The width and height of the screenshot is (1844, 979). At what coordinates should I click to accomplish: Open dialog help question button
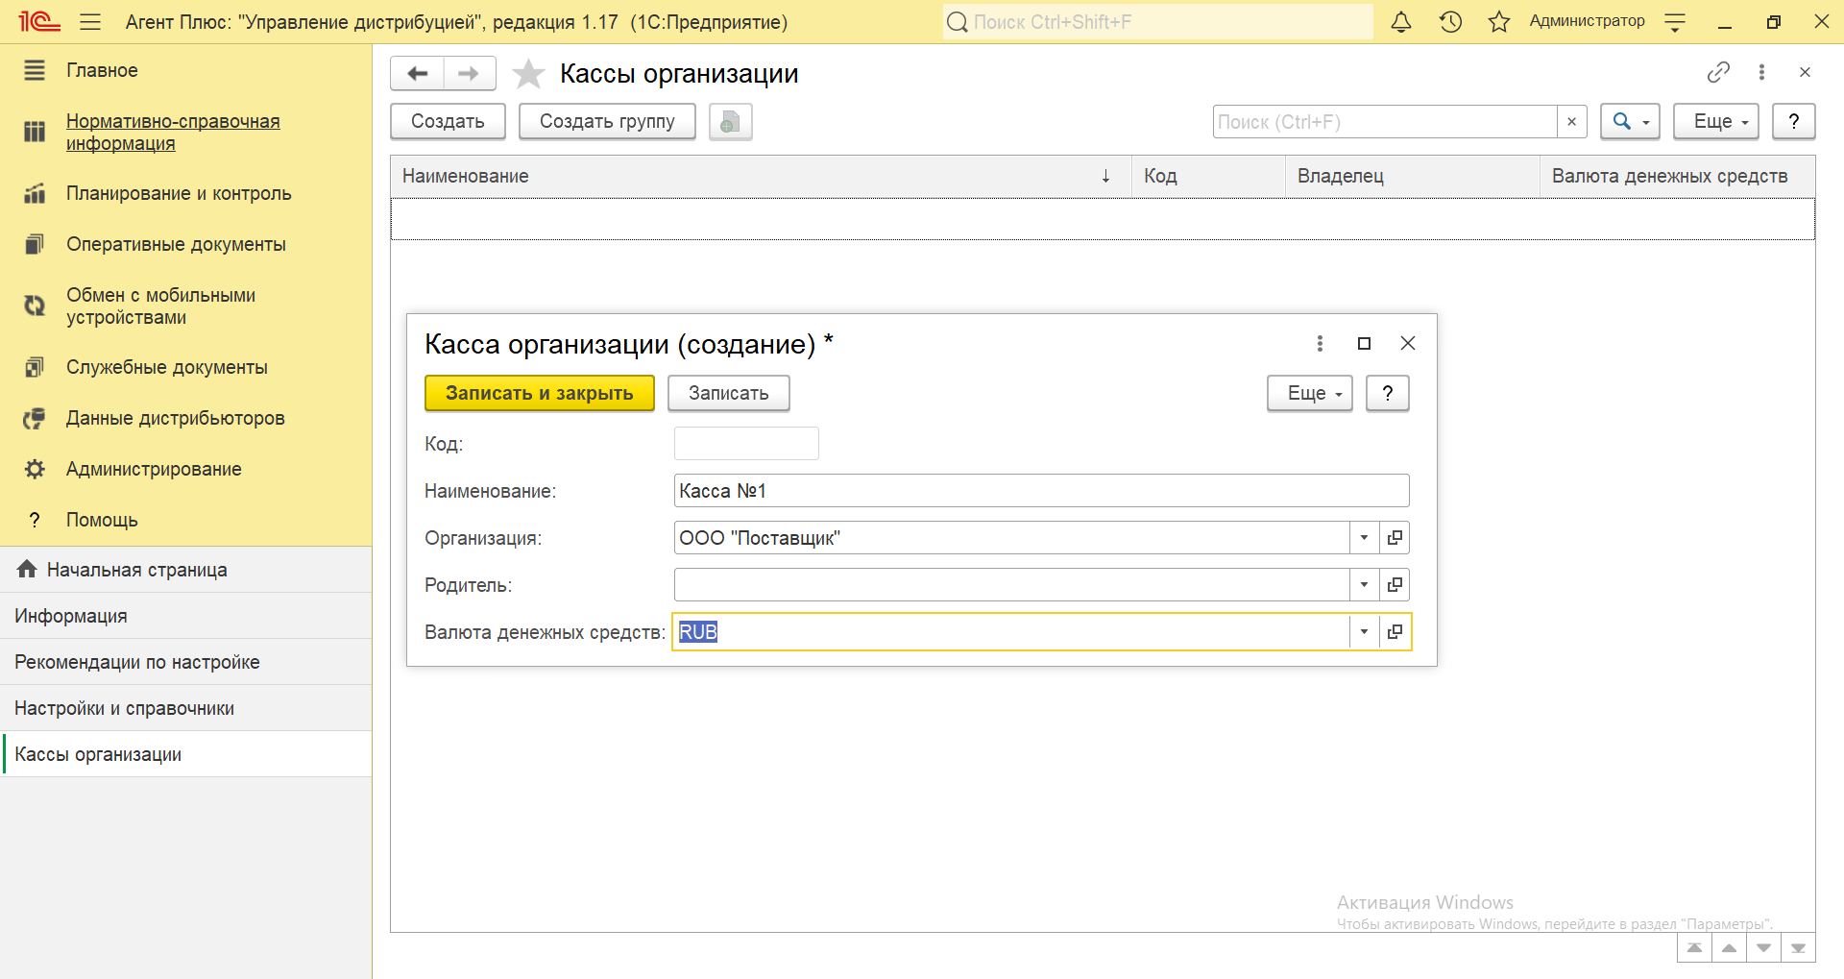[1388, 393]
